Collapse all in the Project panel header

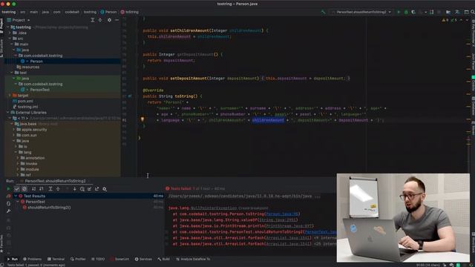pyautogui.click(x=100, y=20)
